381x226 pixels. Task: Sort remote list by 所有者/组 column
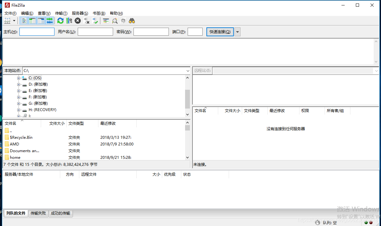coord(337,111)
